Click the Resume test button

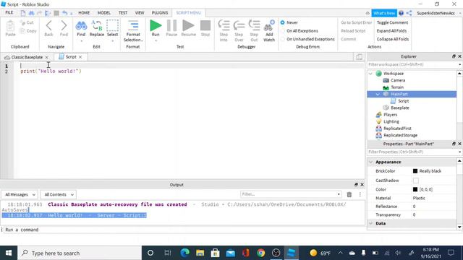point(188,26)
